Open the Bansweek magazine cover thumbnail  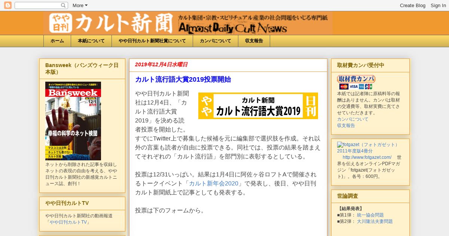point(73,121)
